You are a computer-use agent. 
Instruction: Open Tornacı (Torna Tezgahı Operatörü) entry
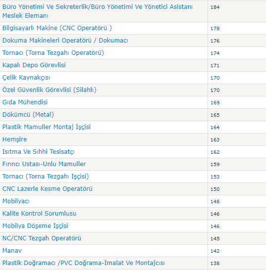(53, 53)
